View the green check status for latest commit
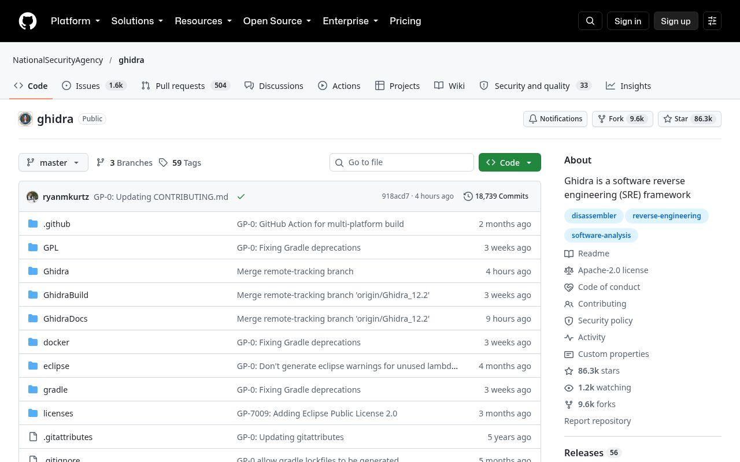The width and height of the screenshot is (740, 462). [x=241, y=196]
